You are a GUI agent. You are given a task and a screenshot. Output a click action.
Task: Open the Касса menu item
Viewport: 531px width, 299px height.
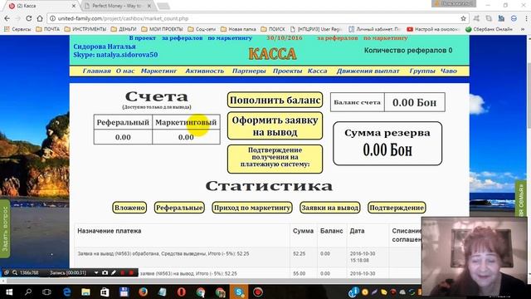[x=317, y=71]
